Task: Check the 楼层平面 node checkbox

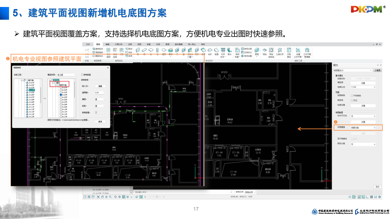Action: 58,85
